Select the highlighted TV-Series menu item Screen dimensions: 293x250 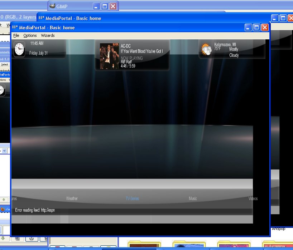pyautogui.click(x=132, y=198)
